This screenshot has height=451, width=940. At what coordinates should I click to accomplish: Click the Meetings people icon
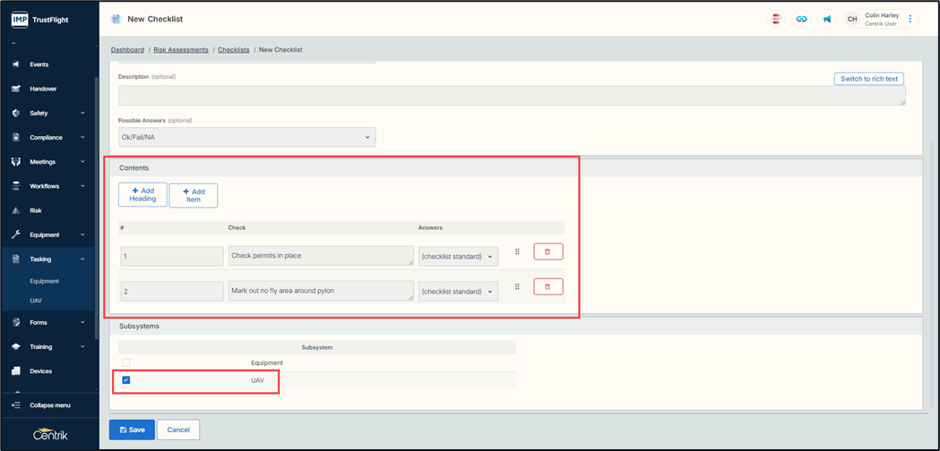point(16,162)
